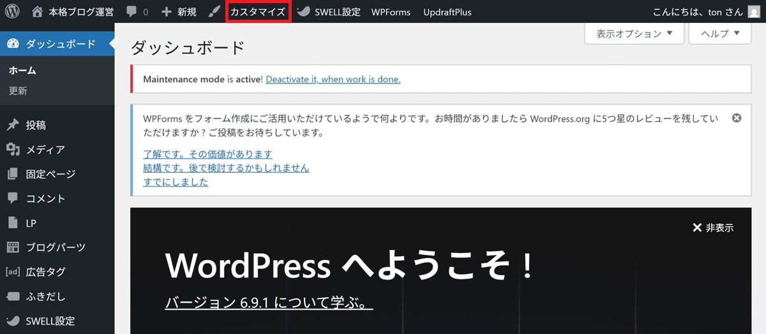Expand the 表示オプション dropdown

point(634,34)
